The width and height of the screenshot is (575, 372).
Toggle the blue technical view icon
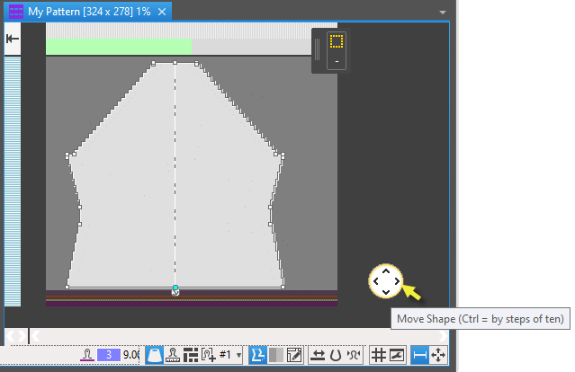click(256, 355)
